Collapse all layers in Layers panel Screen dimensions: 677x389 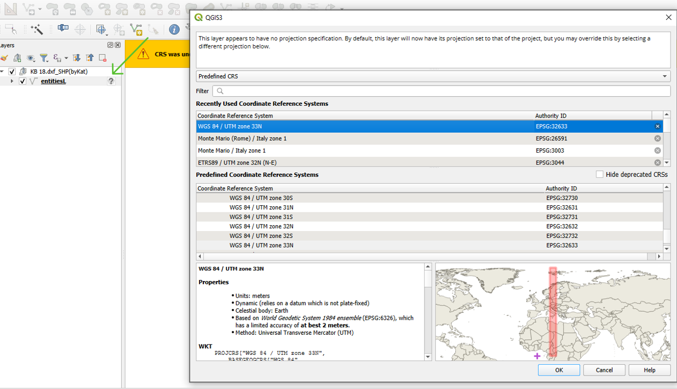coord(89,58)
